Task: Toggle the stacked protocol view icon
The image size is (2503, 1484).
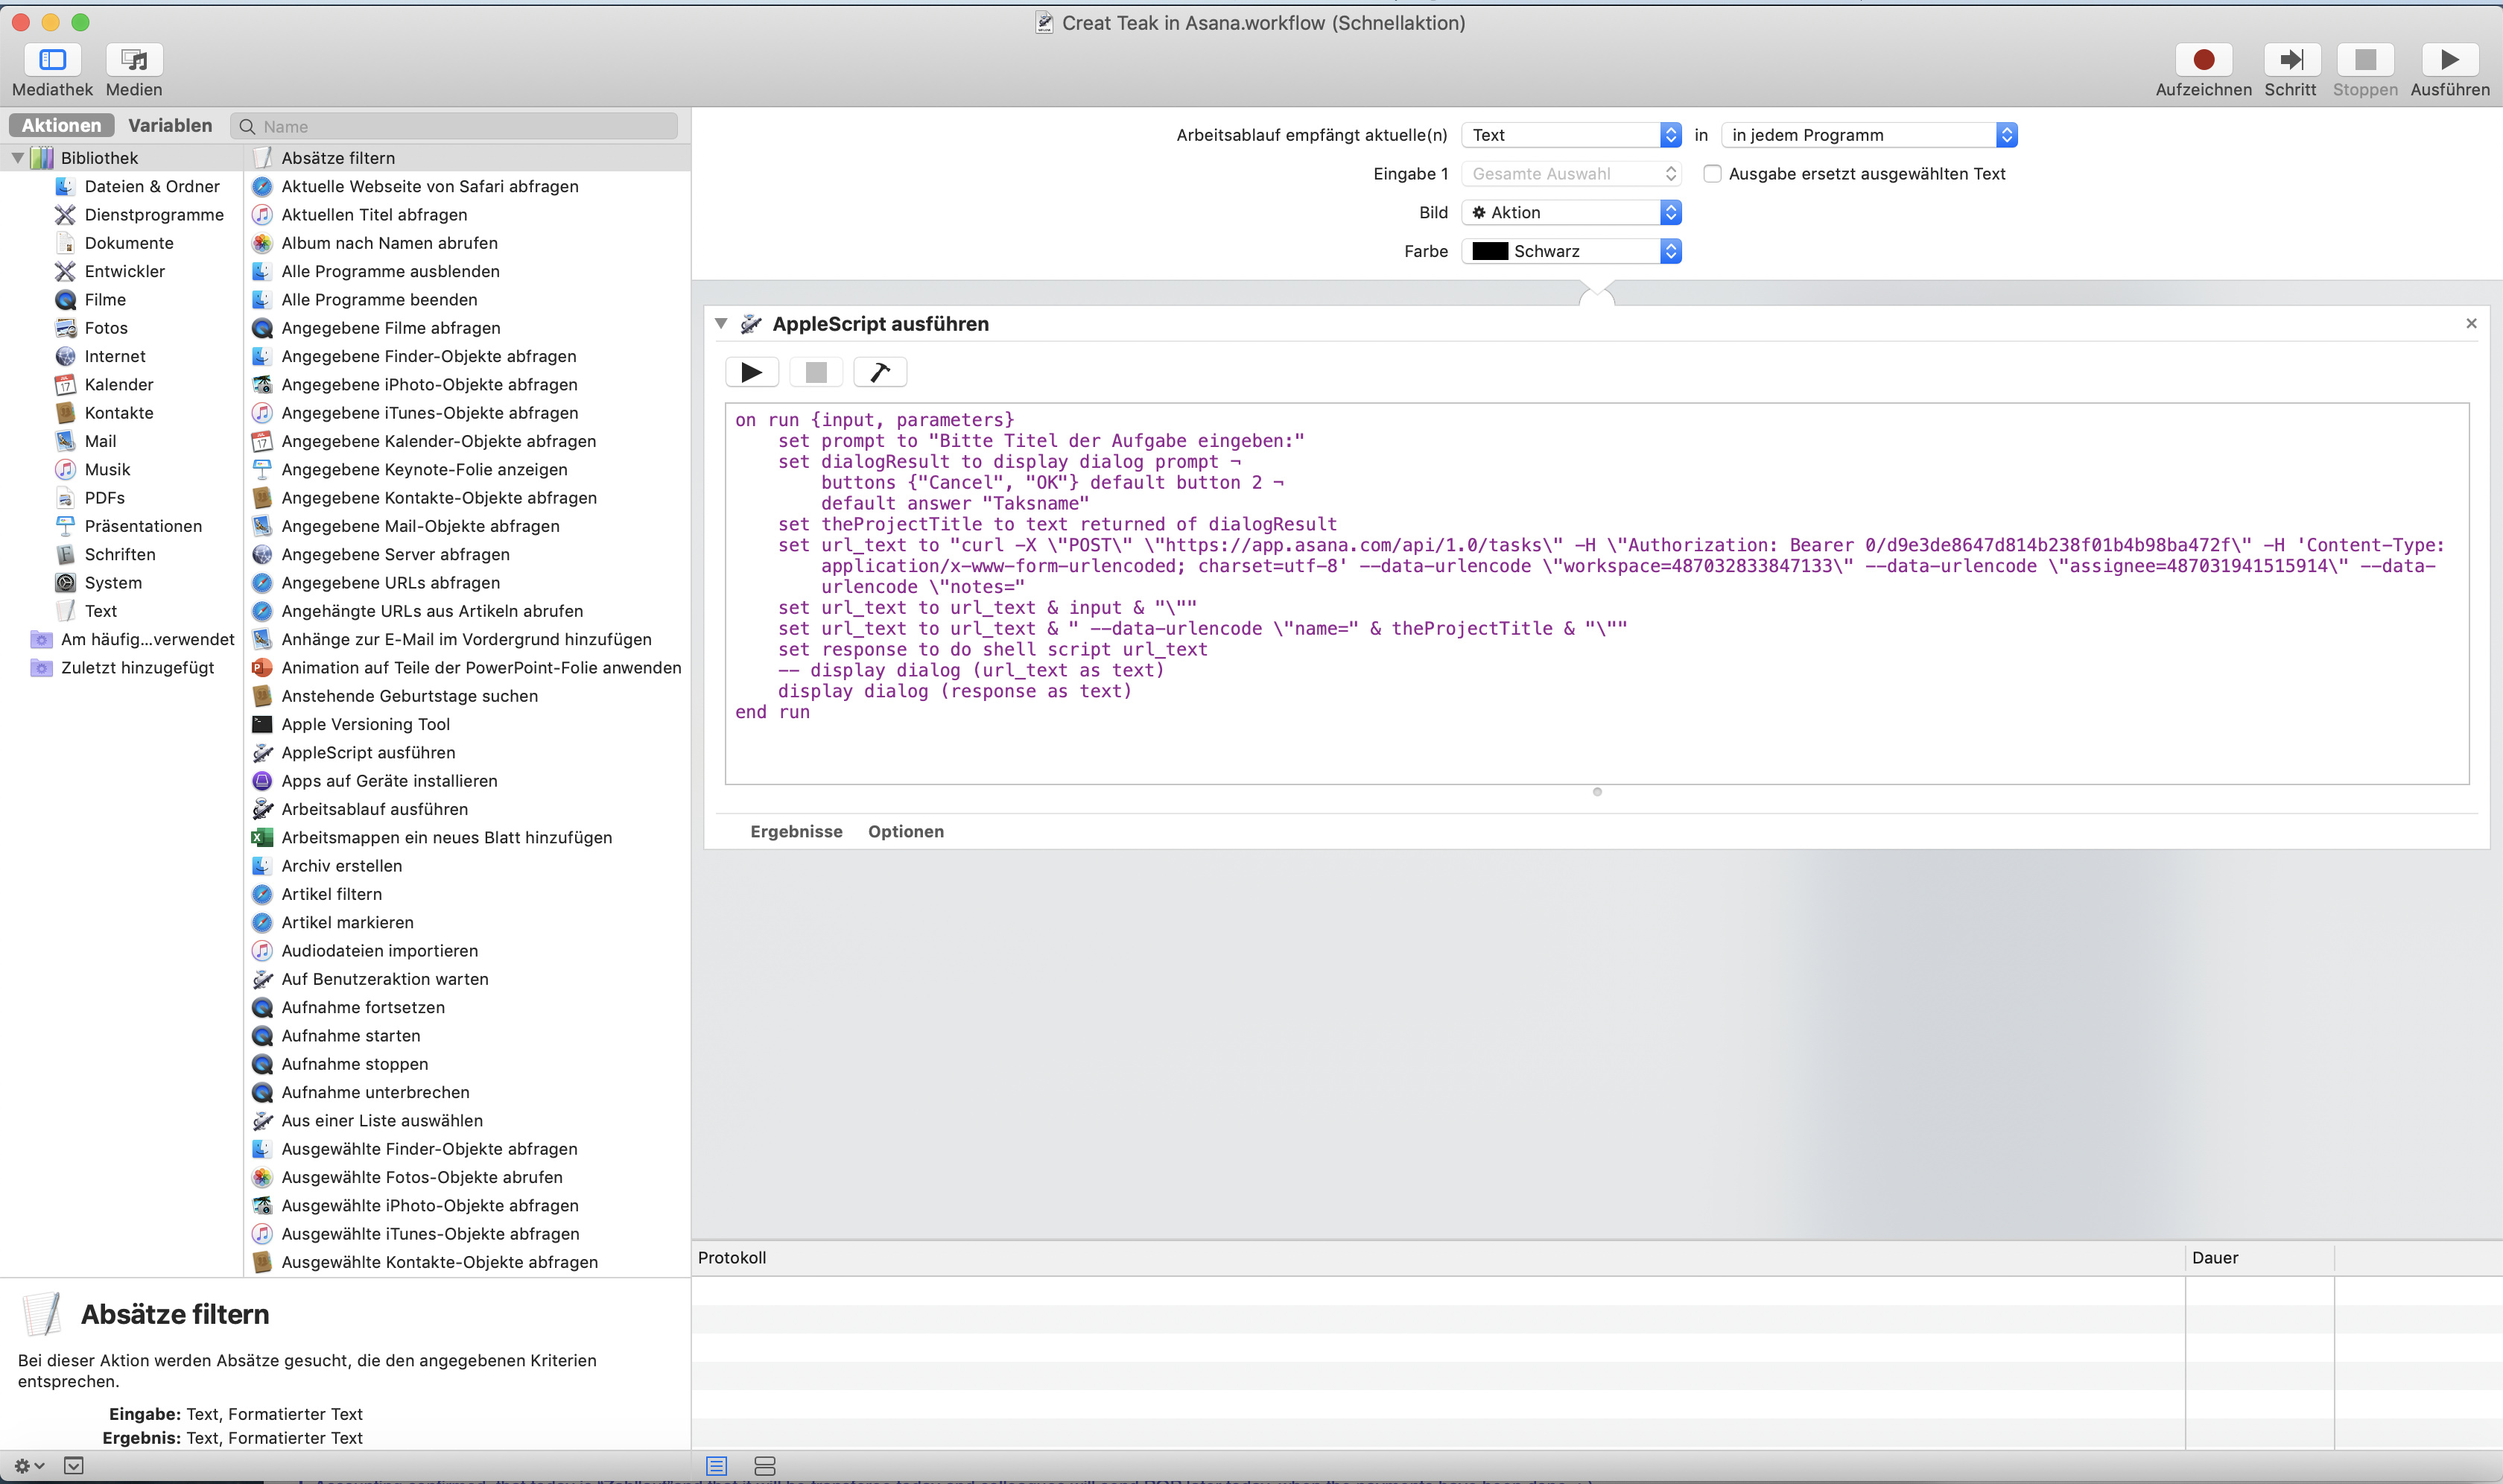Action: click(x=764, y=1465)
